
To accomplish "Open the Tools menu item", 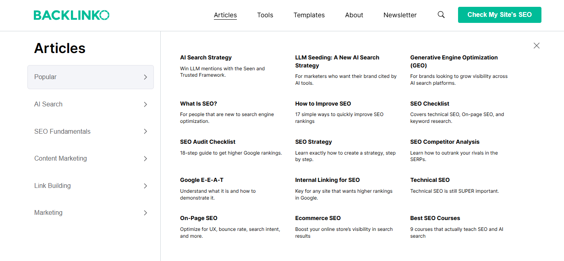I will click(x=265, y=15).
